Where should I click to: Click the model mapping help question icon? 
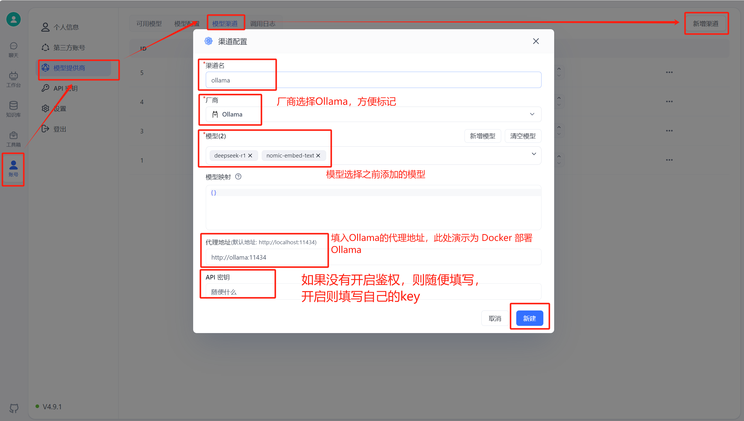click(238, 177)
